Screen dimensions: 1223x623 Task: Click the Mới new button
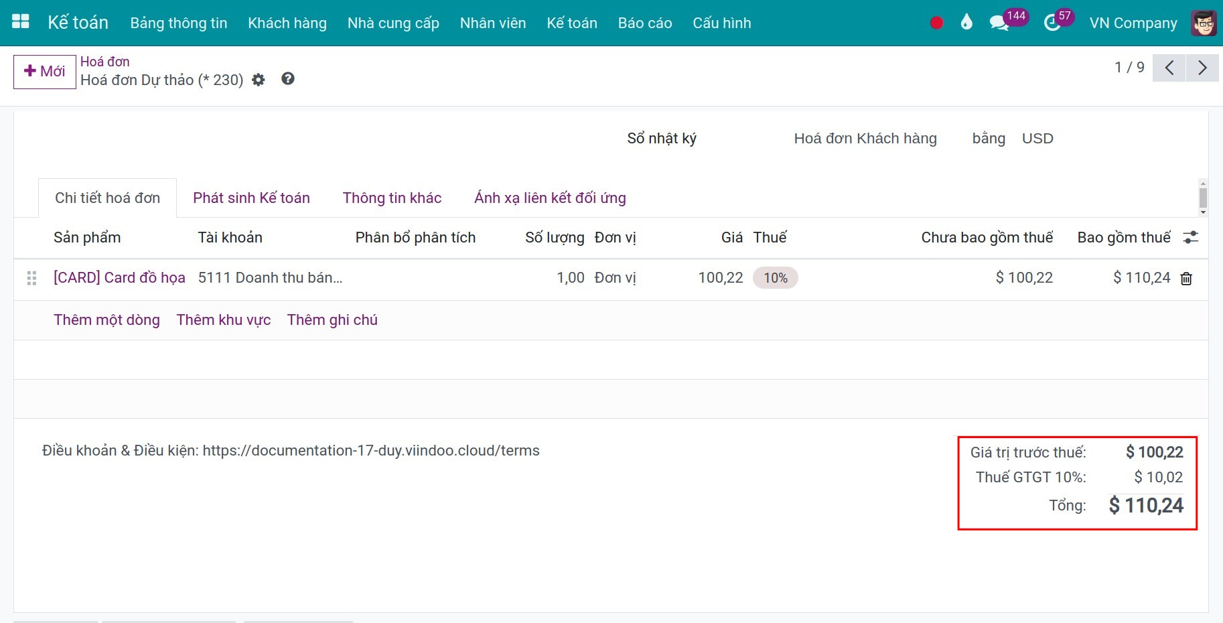[45, 72]
